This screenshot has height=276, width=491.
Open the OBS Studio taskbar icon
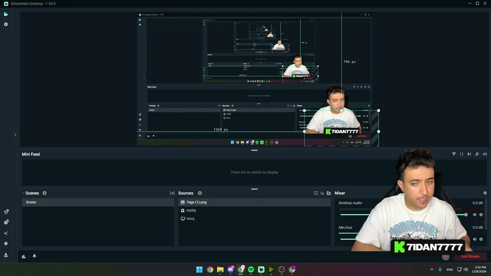[282, 269]
